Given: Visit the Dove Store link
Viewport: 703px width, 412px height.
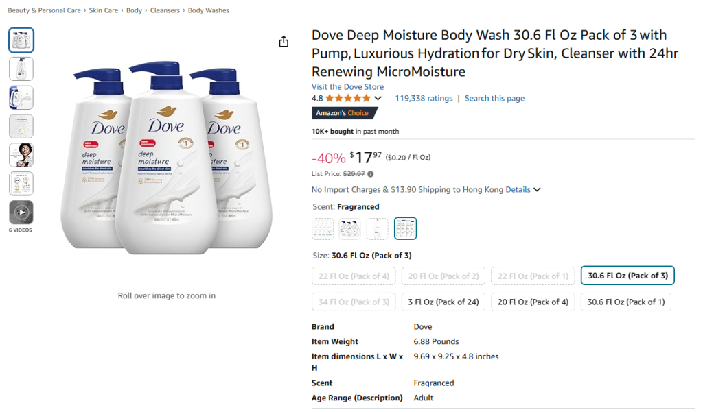Looking at the screenshot, I should tap(347, 87).
